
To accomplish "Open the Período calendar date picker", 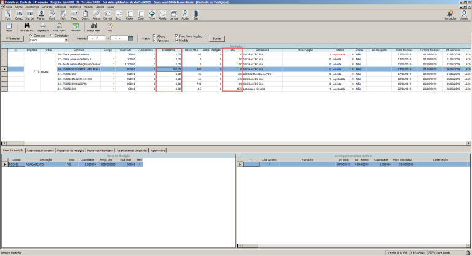I will coord(131,38).
